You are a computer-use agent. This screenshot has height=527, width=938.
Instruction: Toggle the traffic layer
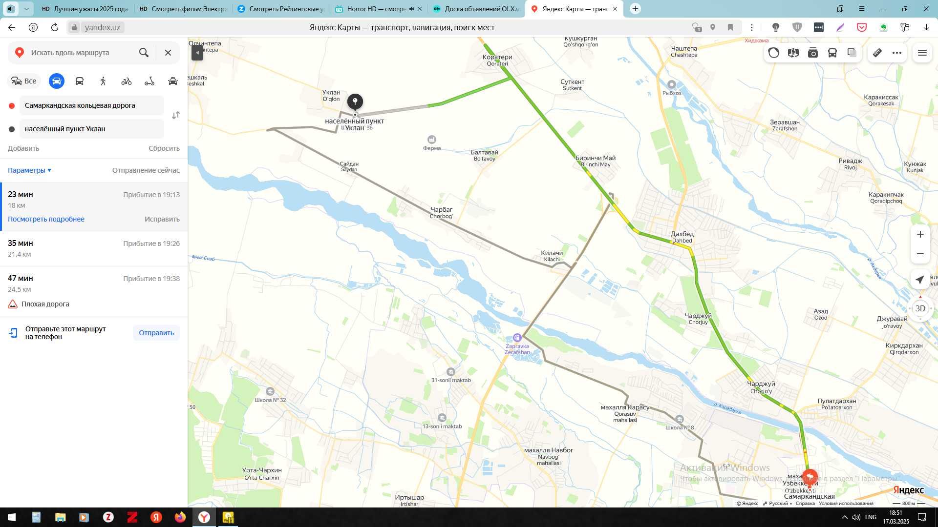tap(774, 53)
